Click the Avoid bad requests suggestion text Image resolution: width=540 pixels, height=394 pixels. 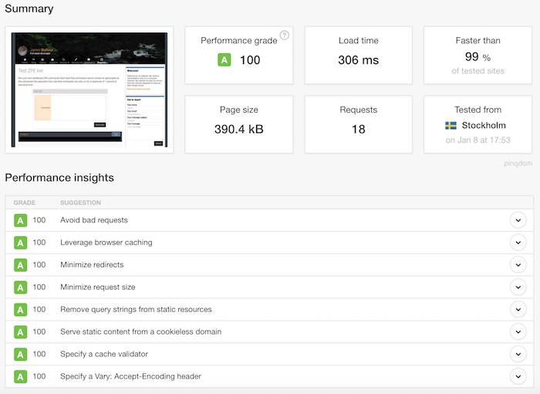[93, 220]
